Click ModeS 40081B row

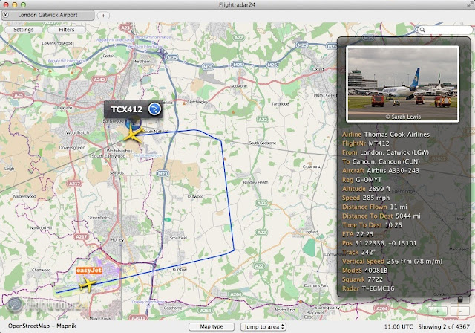tap(365, 271)
